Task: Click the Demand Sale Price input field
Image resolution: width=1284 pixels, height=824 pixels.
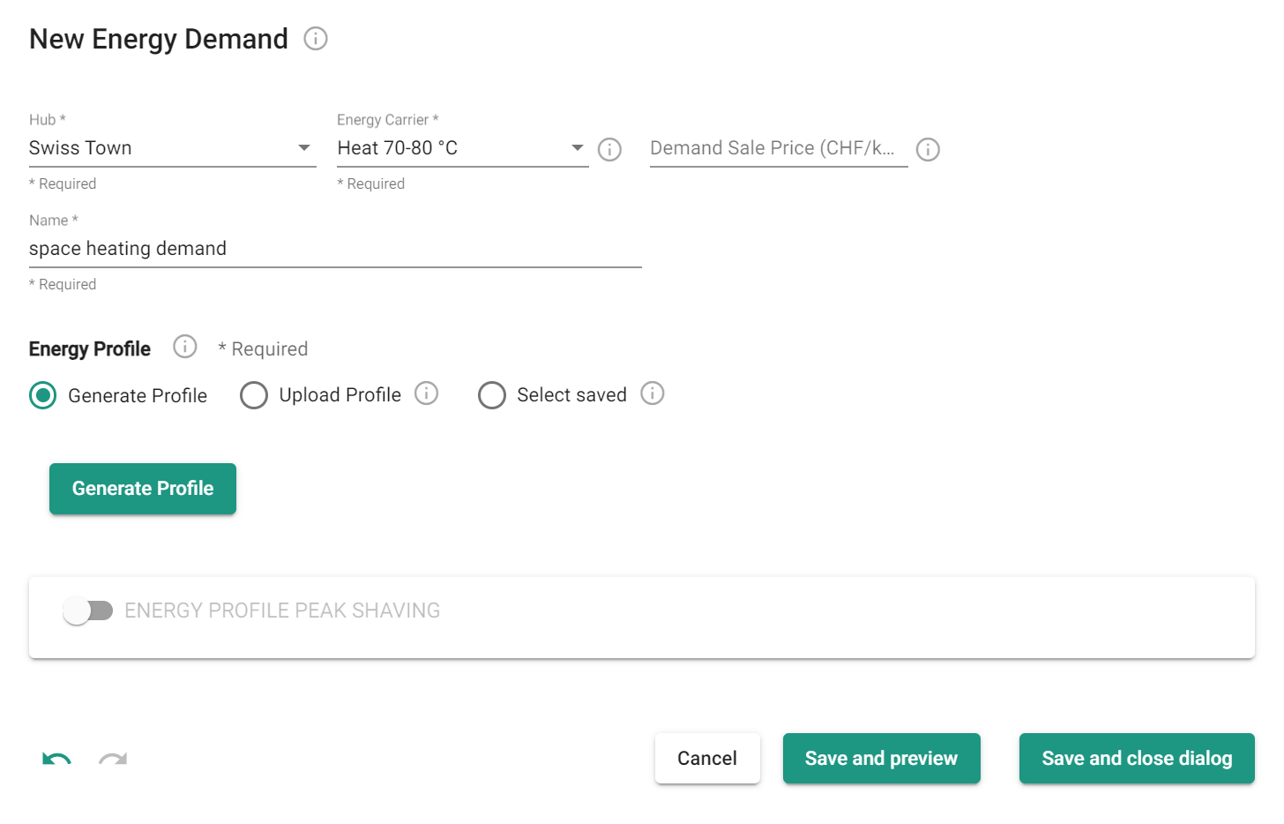Action: click(778, 148)
